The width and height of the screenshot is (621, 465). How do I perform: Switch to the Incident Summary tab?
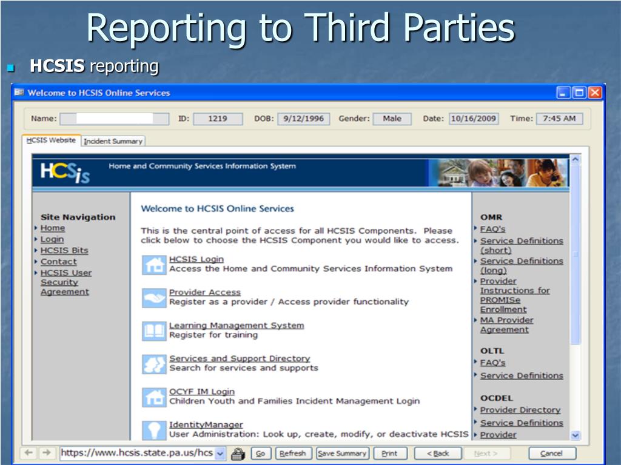point(113,141)
